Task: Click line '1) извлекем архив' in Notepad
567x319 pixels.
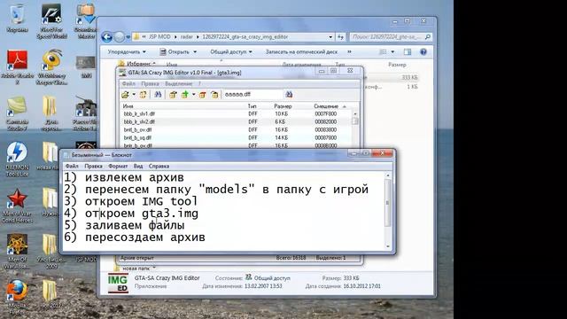Action: (x=124, y=177)
